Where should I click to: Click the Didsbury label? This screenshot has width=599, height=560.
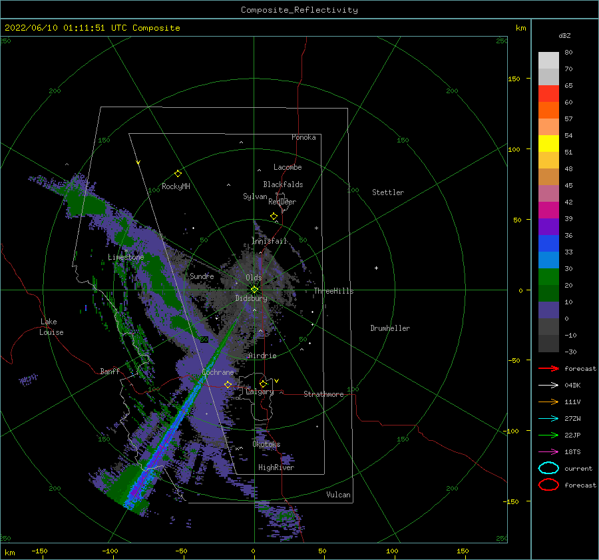tap(251, 298)
